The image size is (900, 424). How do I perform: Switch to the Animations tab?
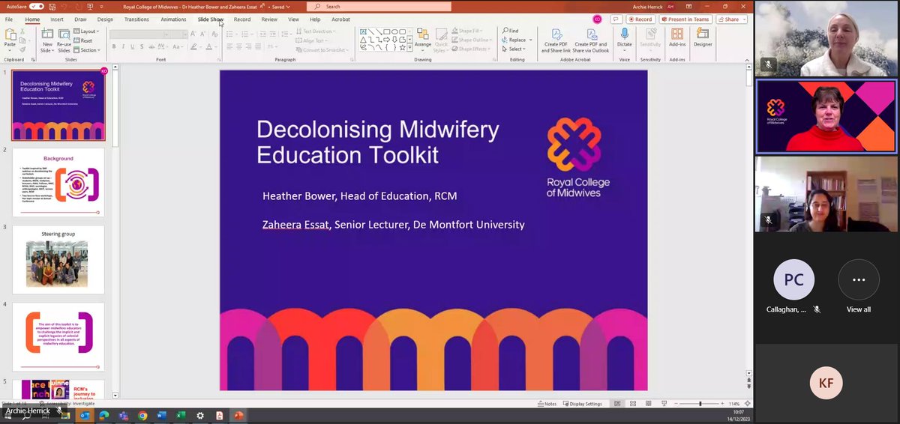tap(173, 19)
